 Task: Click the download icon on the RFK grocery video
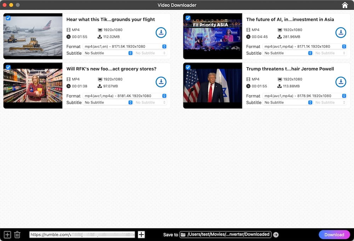click(x=161, y=82)
